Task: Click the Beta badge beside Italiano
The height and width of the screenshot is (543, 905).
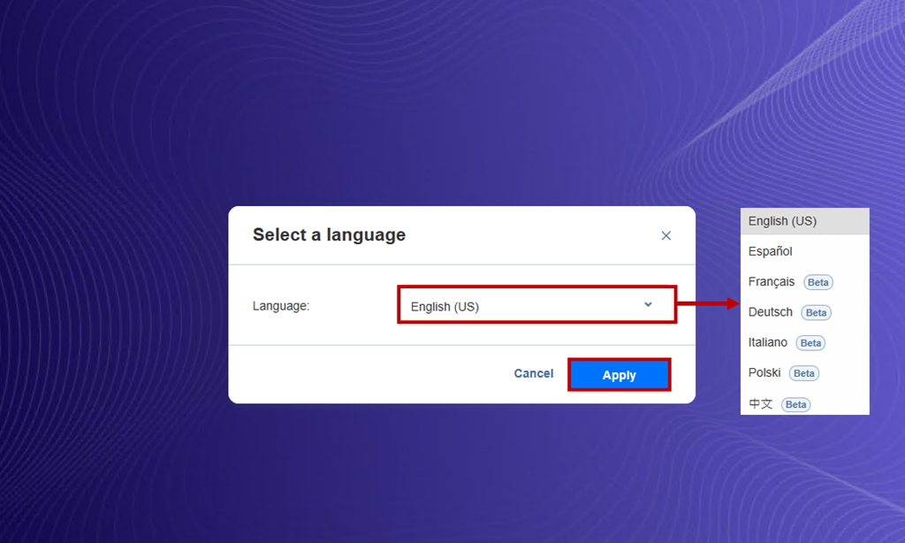Action: (810, 343)
